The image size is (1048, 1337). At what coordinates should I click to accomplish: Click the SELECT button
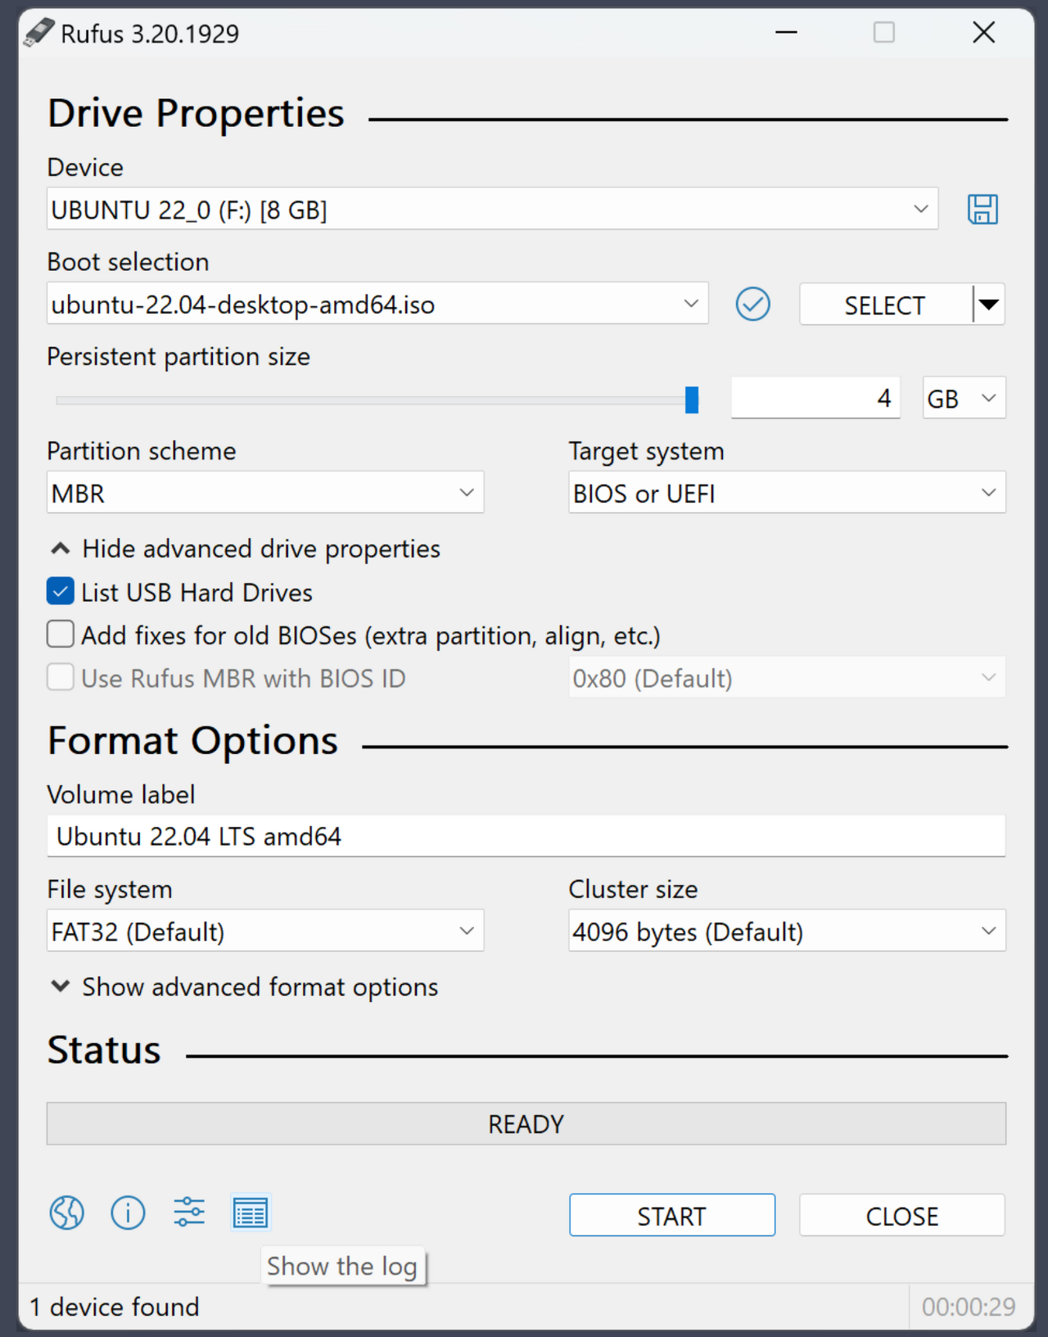pos(885,305)
